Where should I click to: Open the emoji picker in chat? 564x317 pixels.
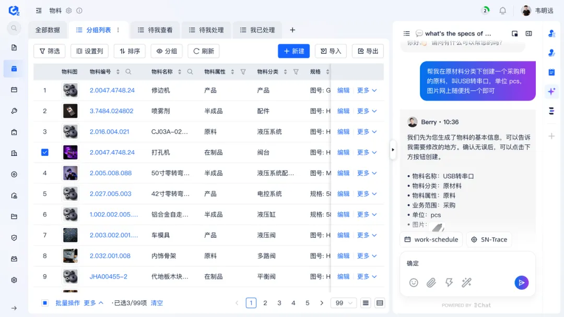tap(414, 283)
